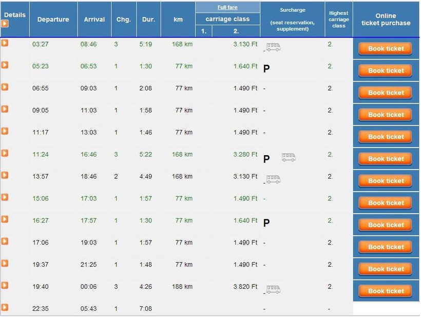Book ticket for the 15:06 departure
Viewport: 421px width, 318px height.
point(386,203)
